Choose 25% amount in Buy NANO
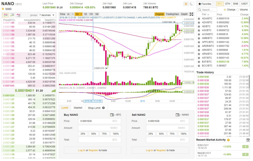The width and height of the screenshot is (253, 161). click(x=83, y=134)
